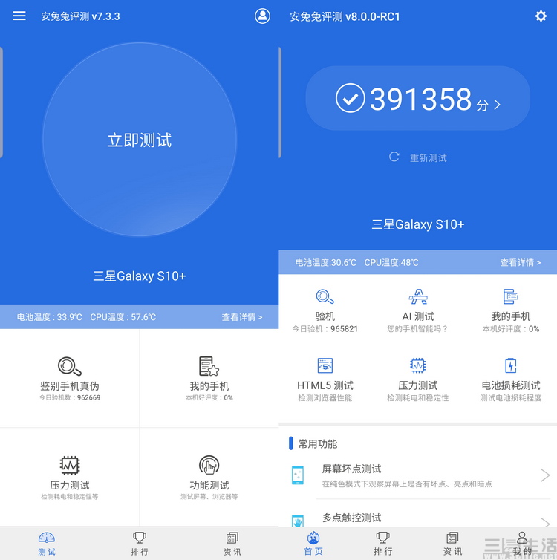
Task: Tap HTML5 测试 browser icon
Action: tap(325, 365)
